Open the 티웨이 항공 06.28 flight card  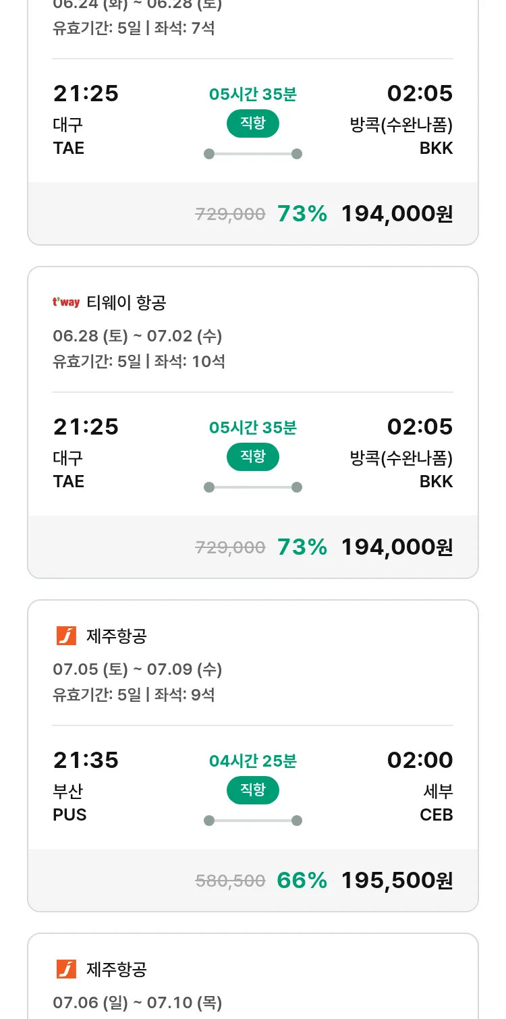pos(253,422)
